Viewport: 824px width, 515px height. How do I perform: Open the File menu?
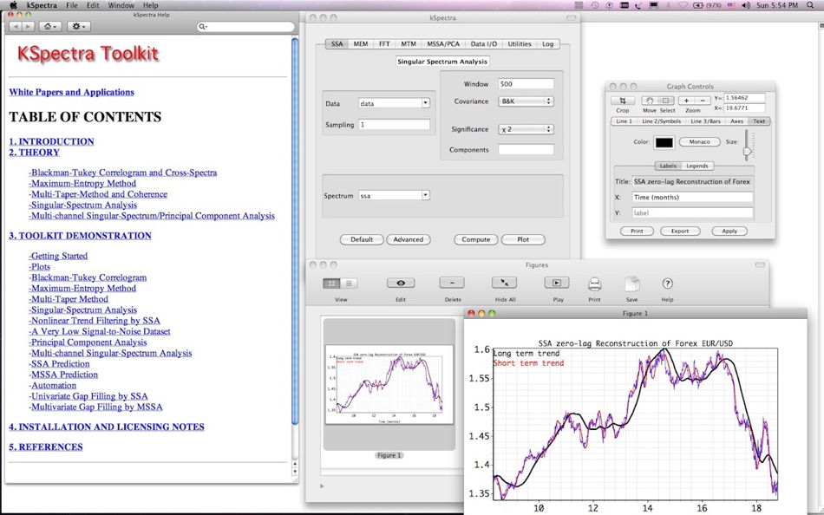(x=72, y=5)
